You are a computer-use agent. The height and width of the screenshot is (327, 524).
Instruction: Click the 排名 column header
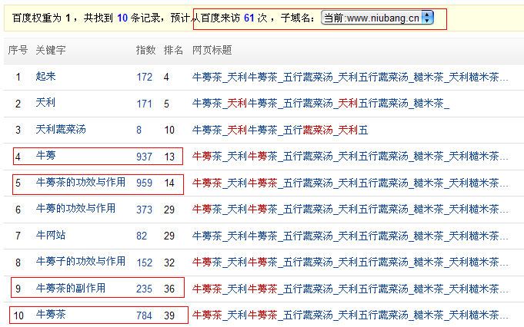tap(173, 51)
